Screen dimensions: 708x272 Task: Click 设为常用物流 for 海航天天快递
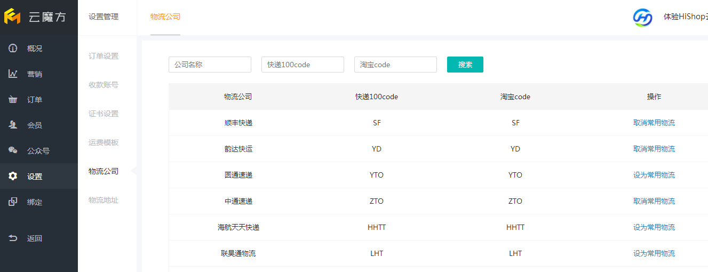click(654, 227)
